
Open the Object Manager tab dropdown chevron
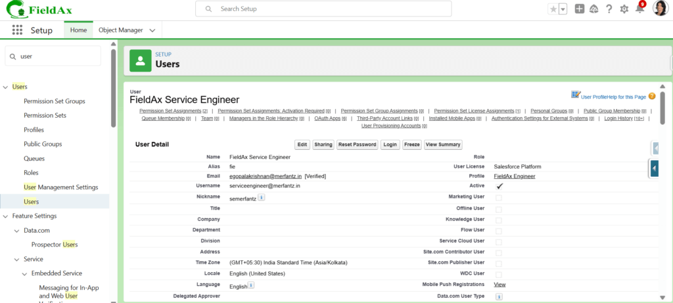click(x=152, y=30)
